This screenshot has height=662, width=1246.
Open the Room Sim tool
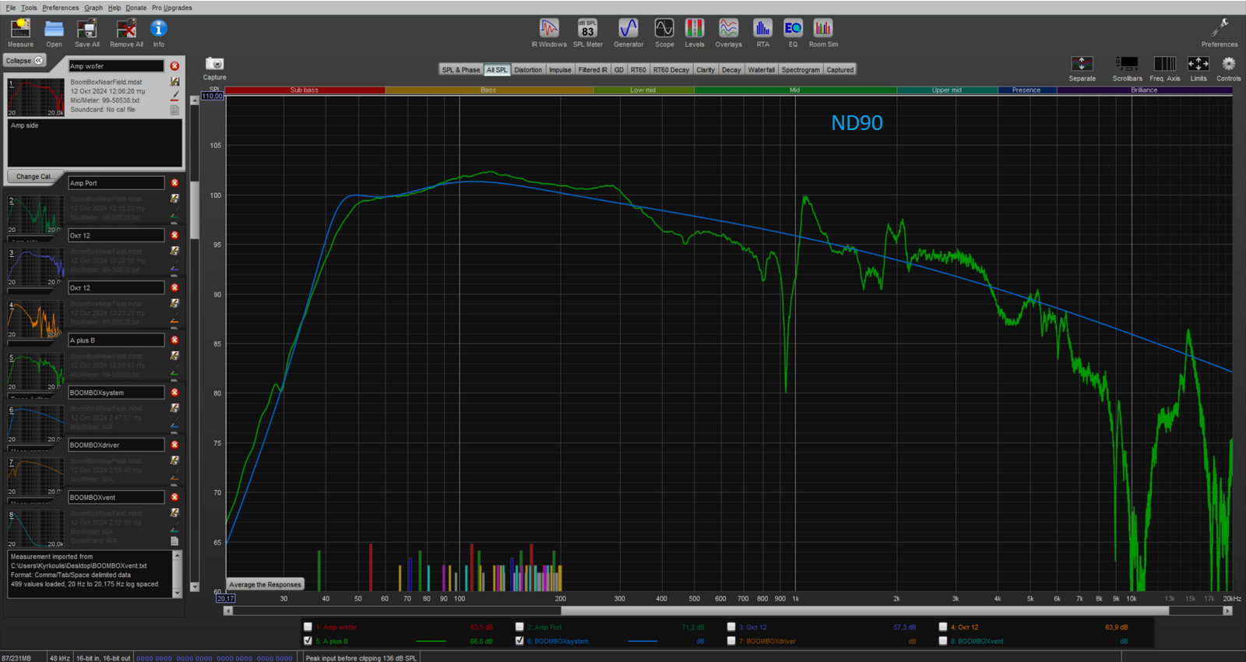[823, 33]
